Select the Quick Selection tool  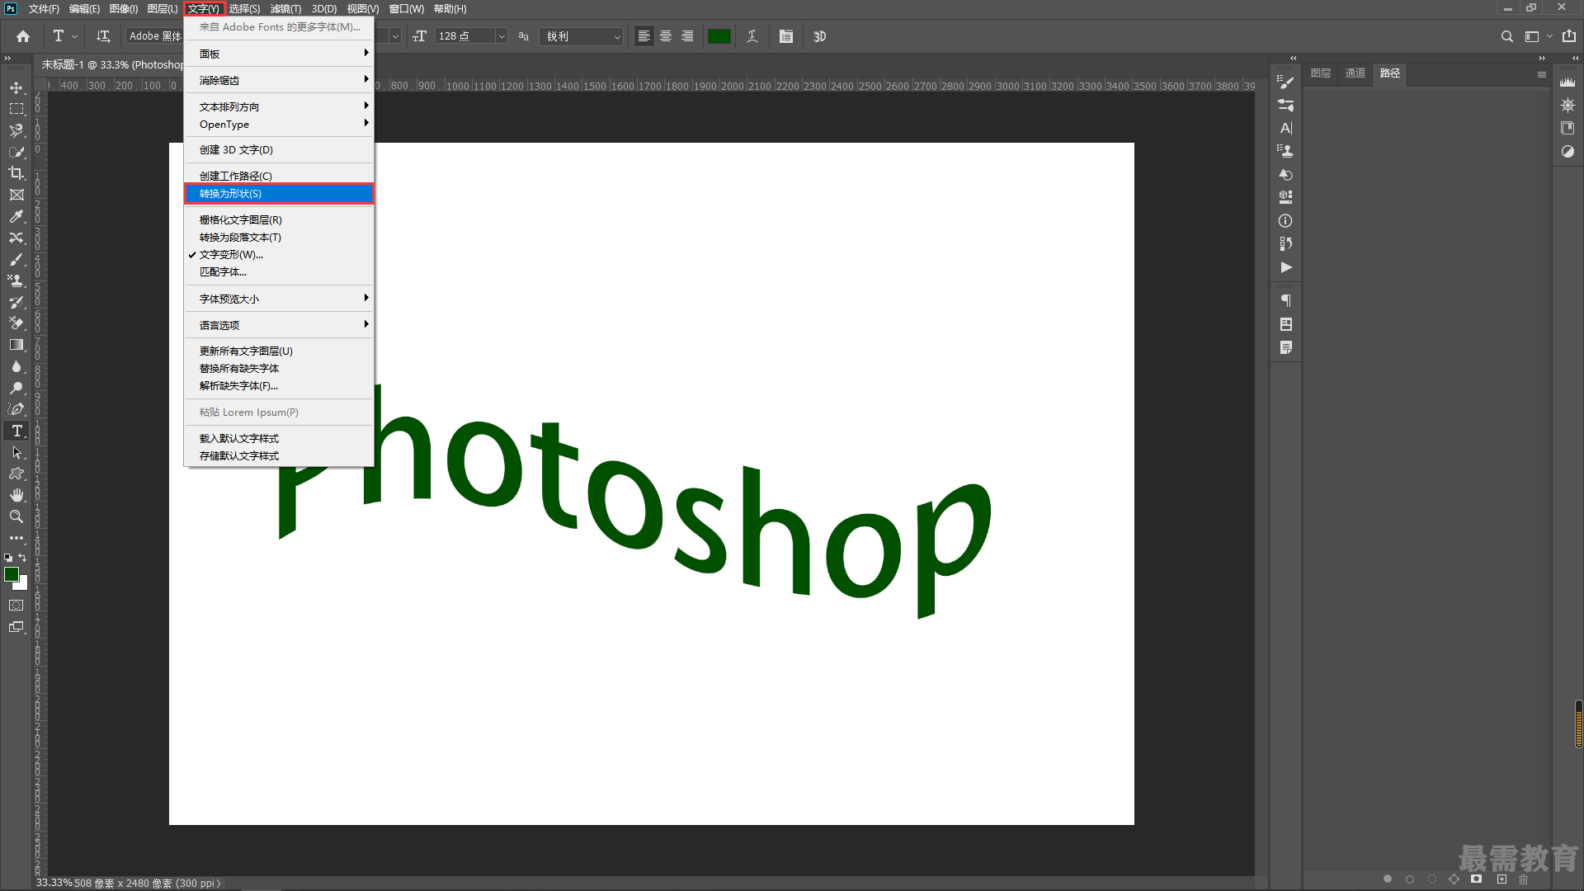pyautogui.click(x=16, y=152)
